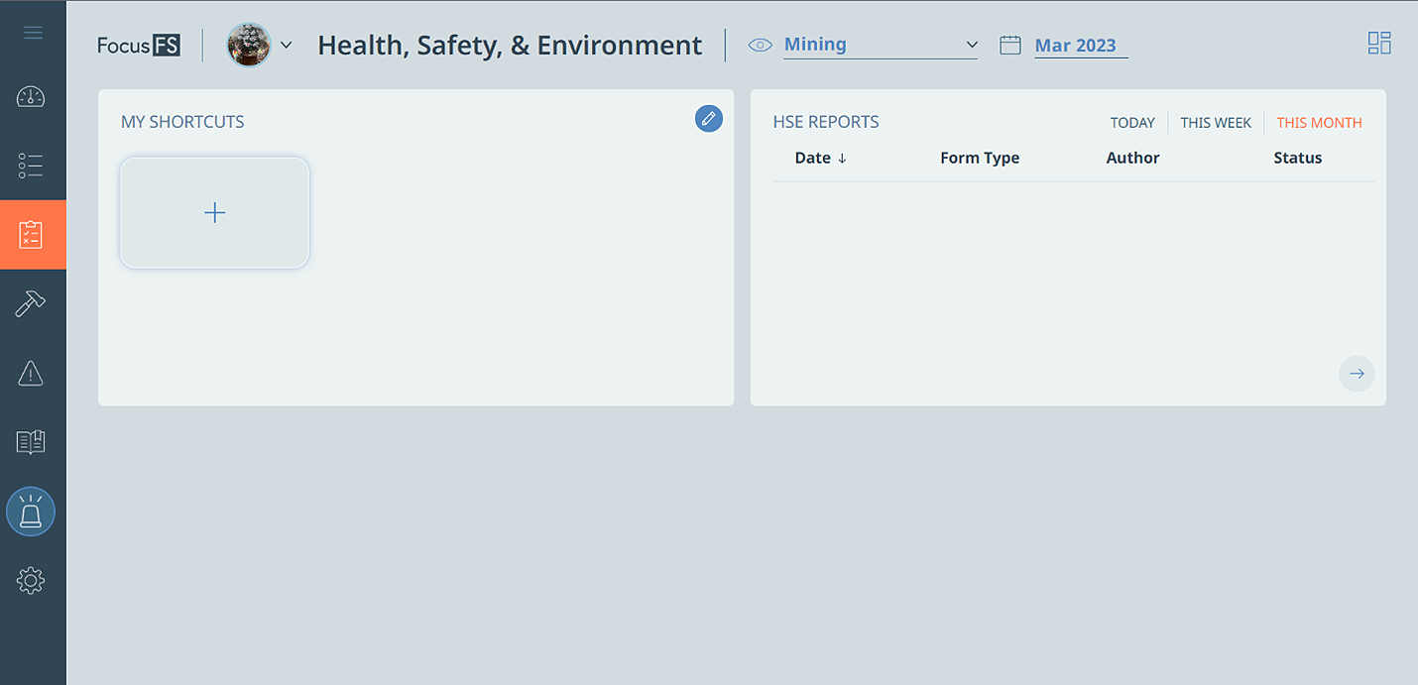Click the user profile avatar
The image size is (1418, 685).
249,45
